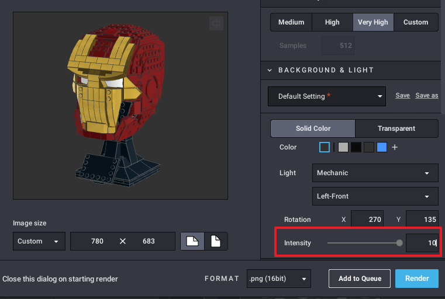The image size is (445, 299).
Task: Click the Iron Man helmet preview image
Action: [x=120, y=106]
